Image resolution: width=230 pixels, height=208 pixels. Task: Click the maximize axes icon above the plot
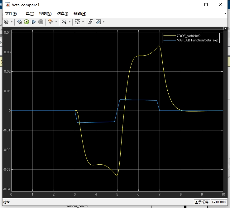tap(225, 29)
